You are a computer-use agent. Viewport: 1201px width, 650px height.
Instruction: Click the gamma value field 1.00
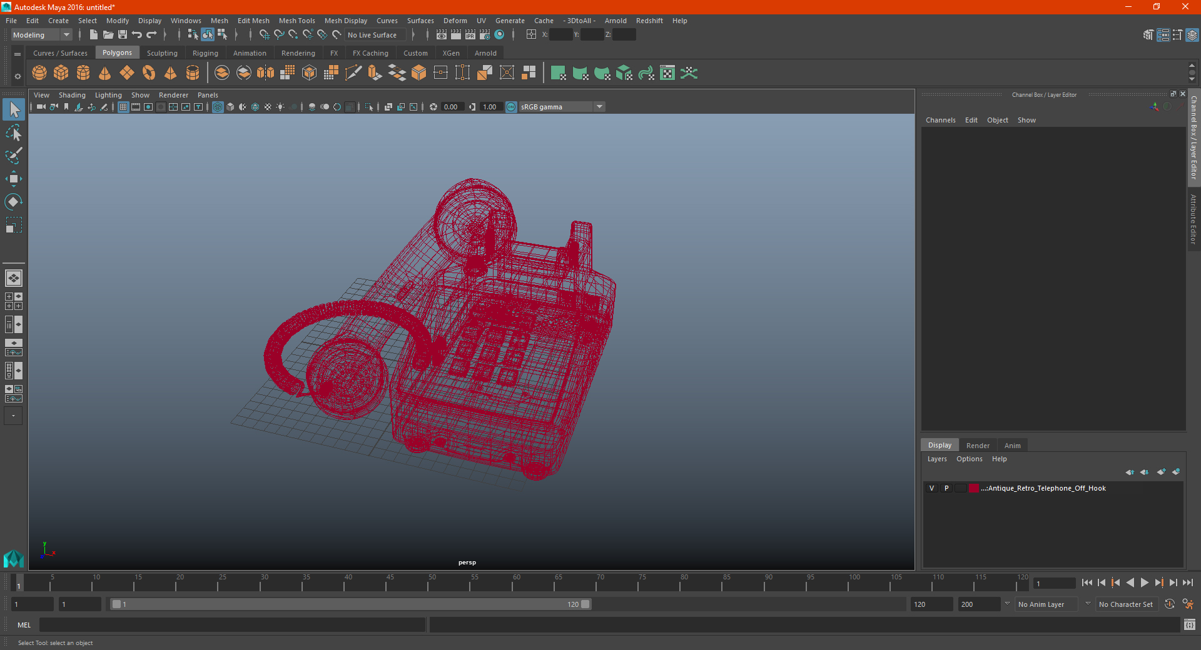pos(490,107)
